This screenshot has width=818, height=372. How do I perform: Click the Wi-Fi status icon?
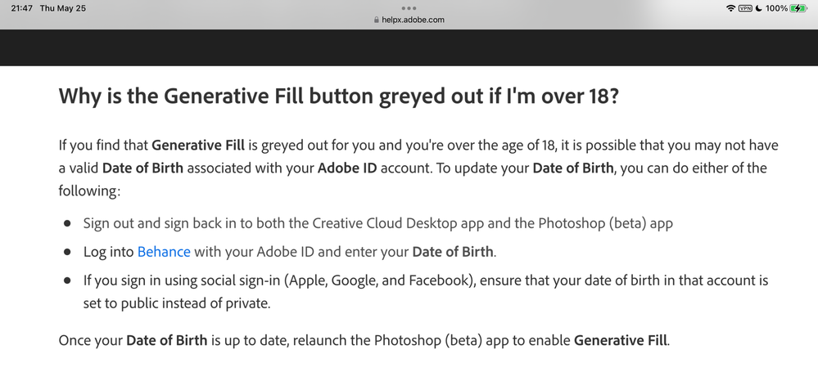[x=730, y=8]
